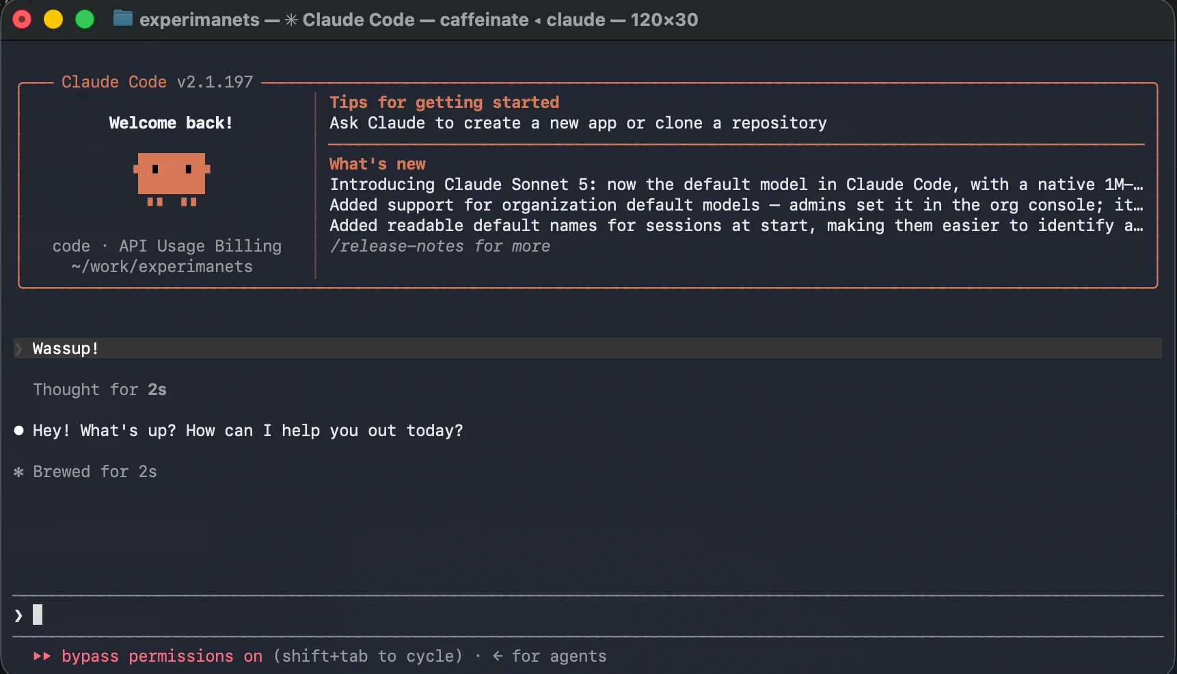Click the 'Brewed for 2s' status text
The image size is (1177, 674).
(x=95, y=472)
